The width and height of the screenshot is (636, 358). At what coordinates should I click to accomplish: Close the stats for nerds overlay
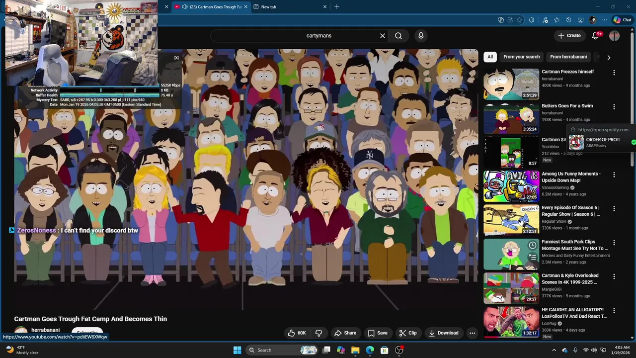176,58
